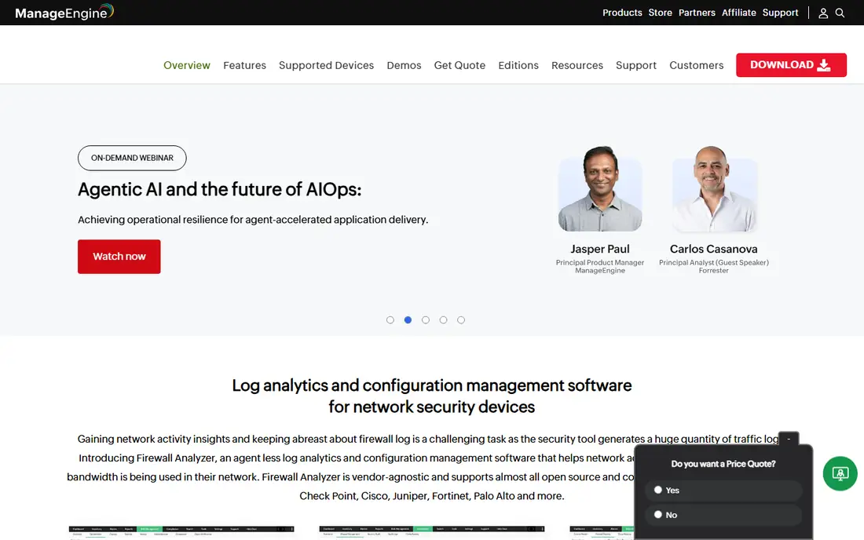Click the Log analytics heading
The height and width of the screenshot is (540, 864).
432,396
